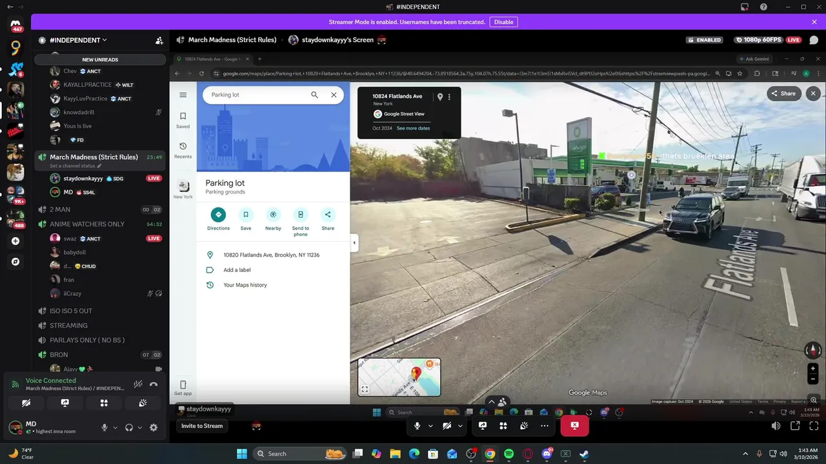Toggle microphone in stream control bar
Viewport: 826px width, 464px height.
(418, 426)
